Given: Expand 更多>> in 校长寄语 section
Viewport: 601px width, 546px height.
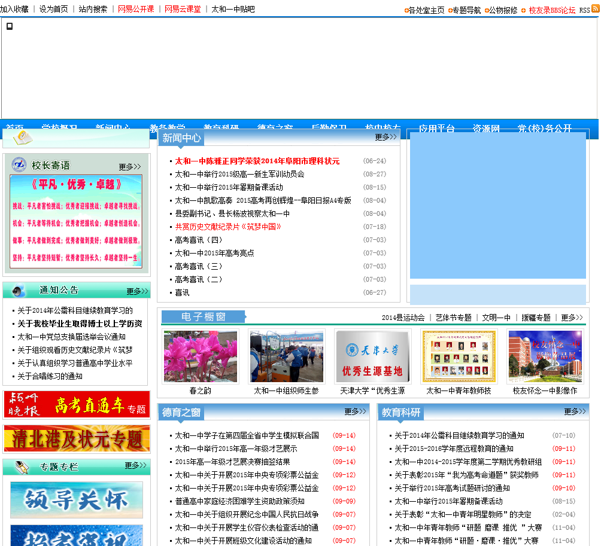Looking at the screenshot, I should point(129,167).
